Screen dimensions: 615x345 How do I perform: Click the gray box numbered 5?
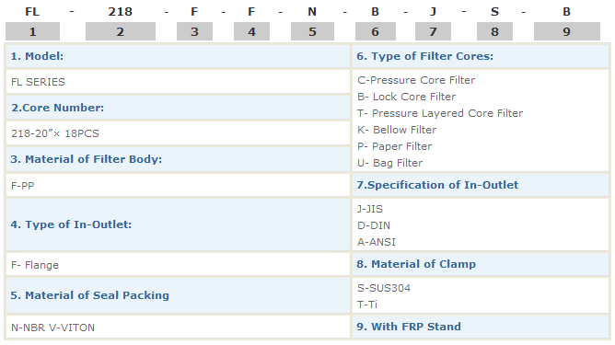(312, 31)
